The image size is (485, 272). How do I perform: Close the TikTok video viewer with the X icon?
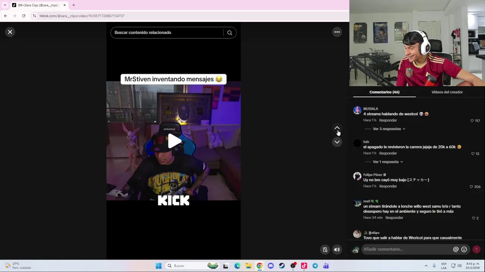pyautogui.click(x=10, y=32)
